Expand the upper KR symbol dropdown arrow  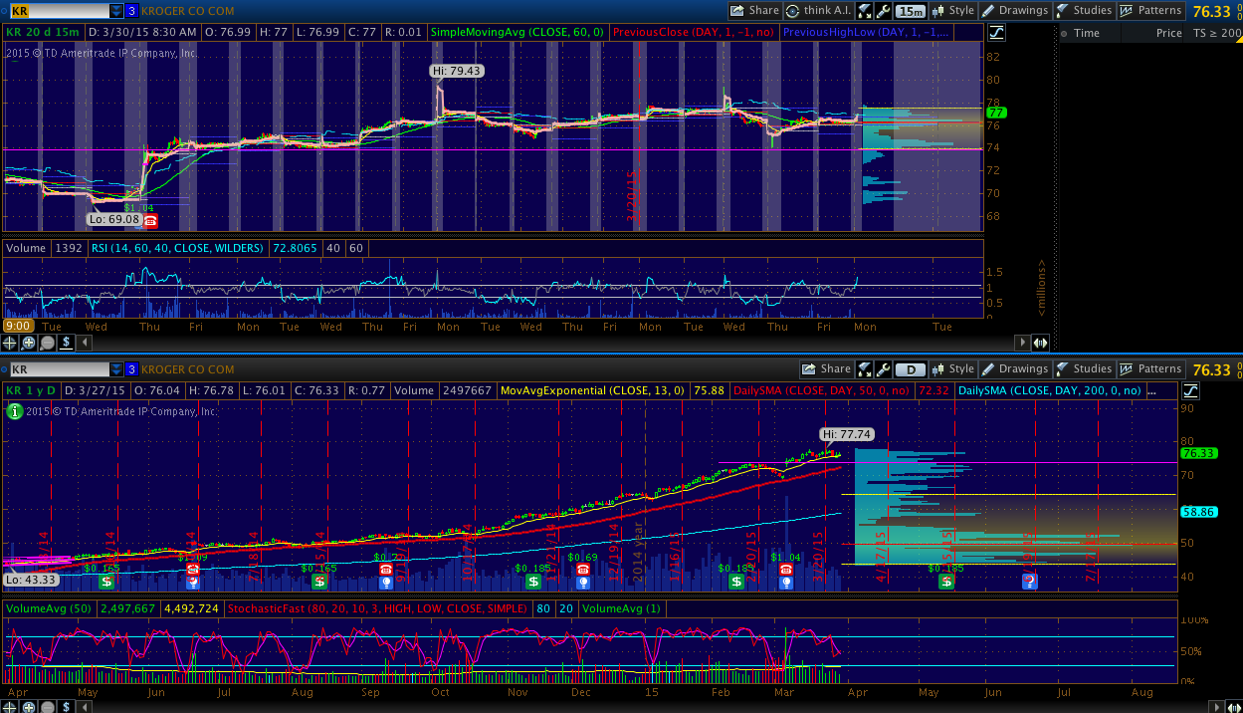116,11
